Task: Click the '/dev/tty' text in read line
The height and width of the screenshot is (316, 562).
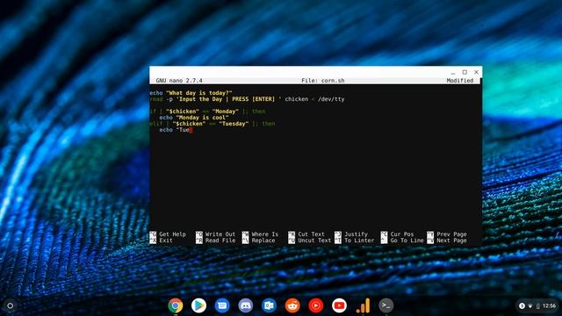Action: coord(331,99)
